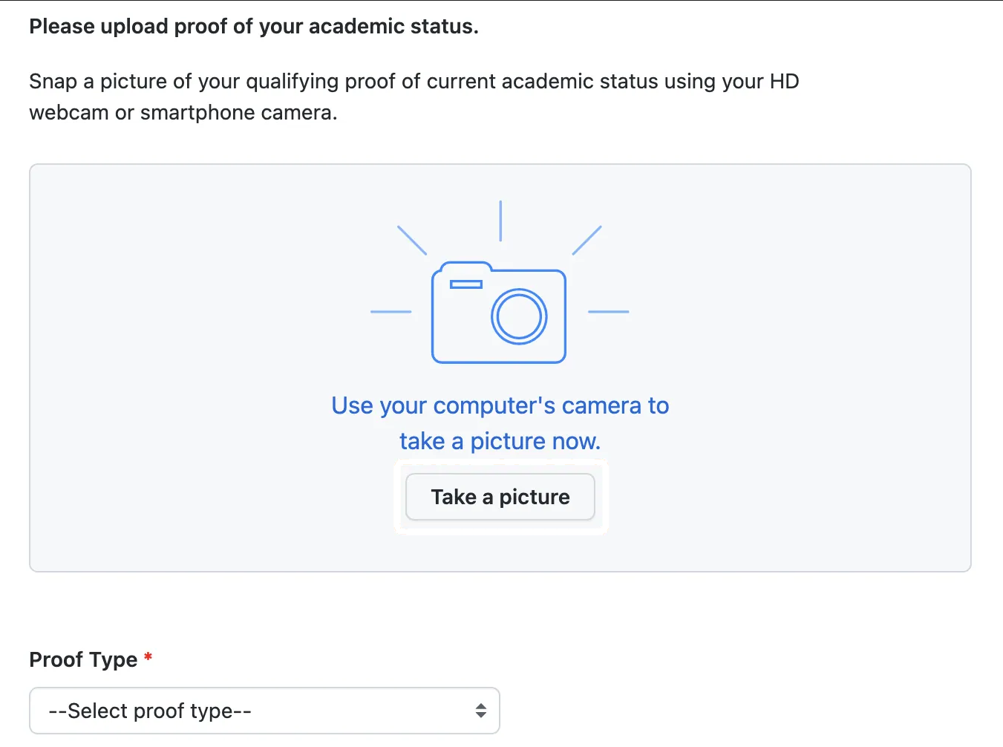Click the camera lens circle graphic

520,316
